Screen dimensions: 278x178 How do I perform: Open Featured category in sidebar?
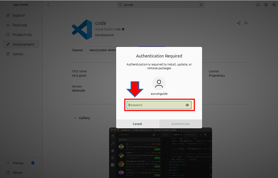(x=21, y=25)
